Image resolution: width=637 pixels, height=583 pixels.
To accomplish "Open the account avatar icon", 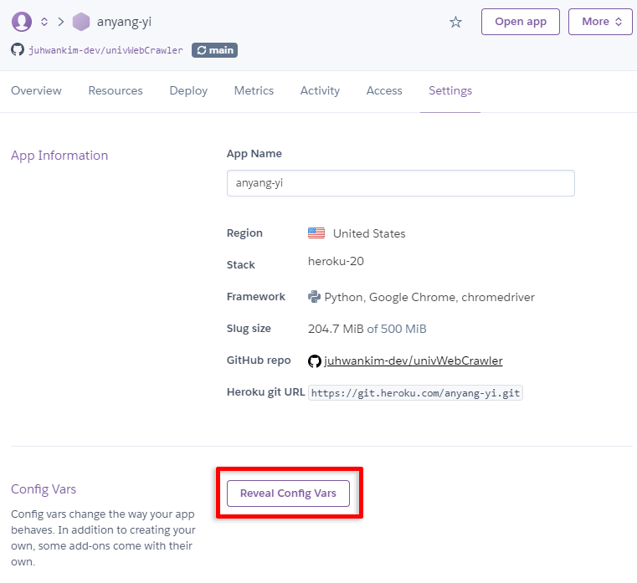I will click(x=22, y=22).
